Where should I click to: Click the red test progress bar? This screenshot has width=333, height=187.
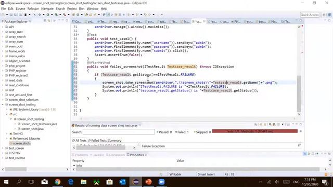[x=255, y=131]
